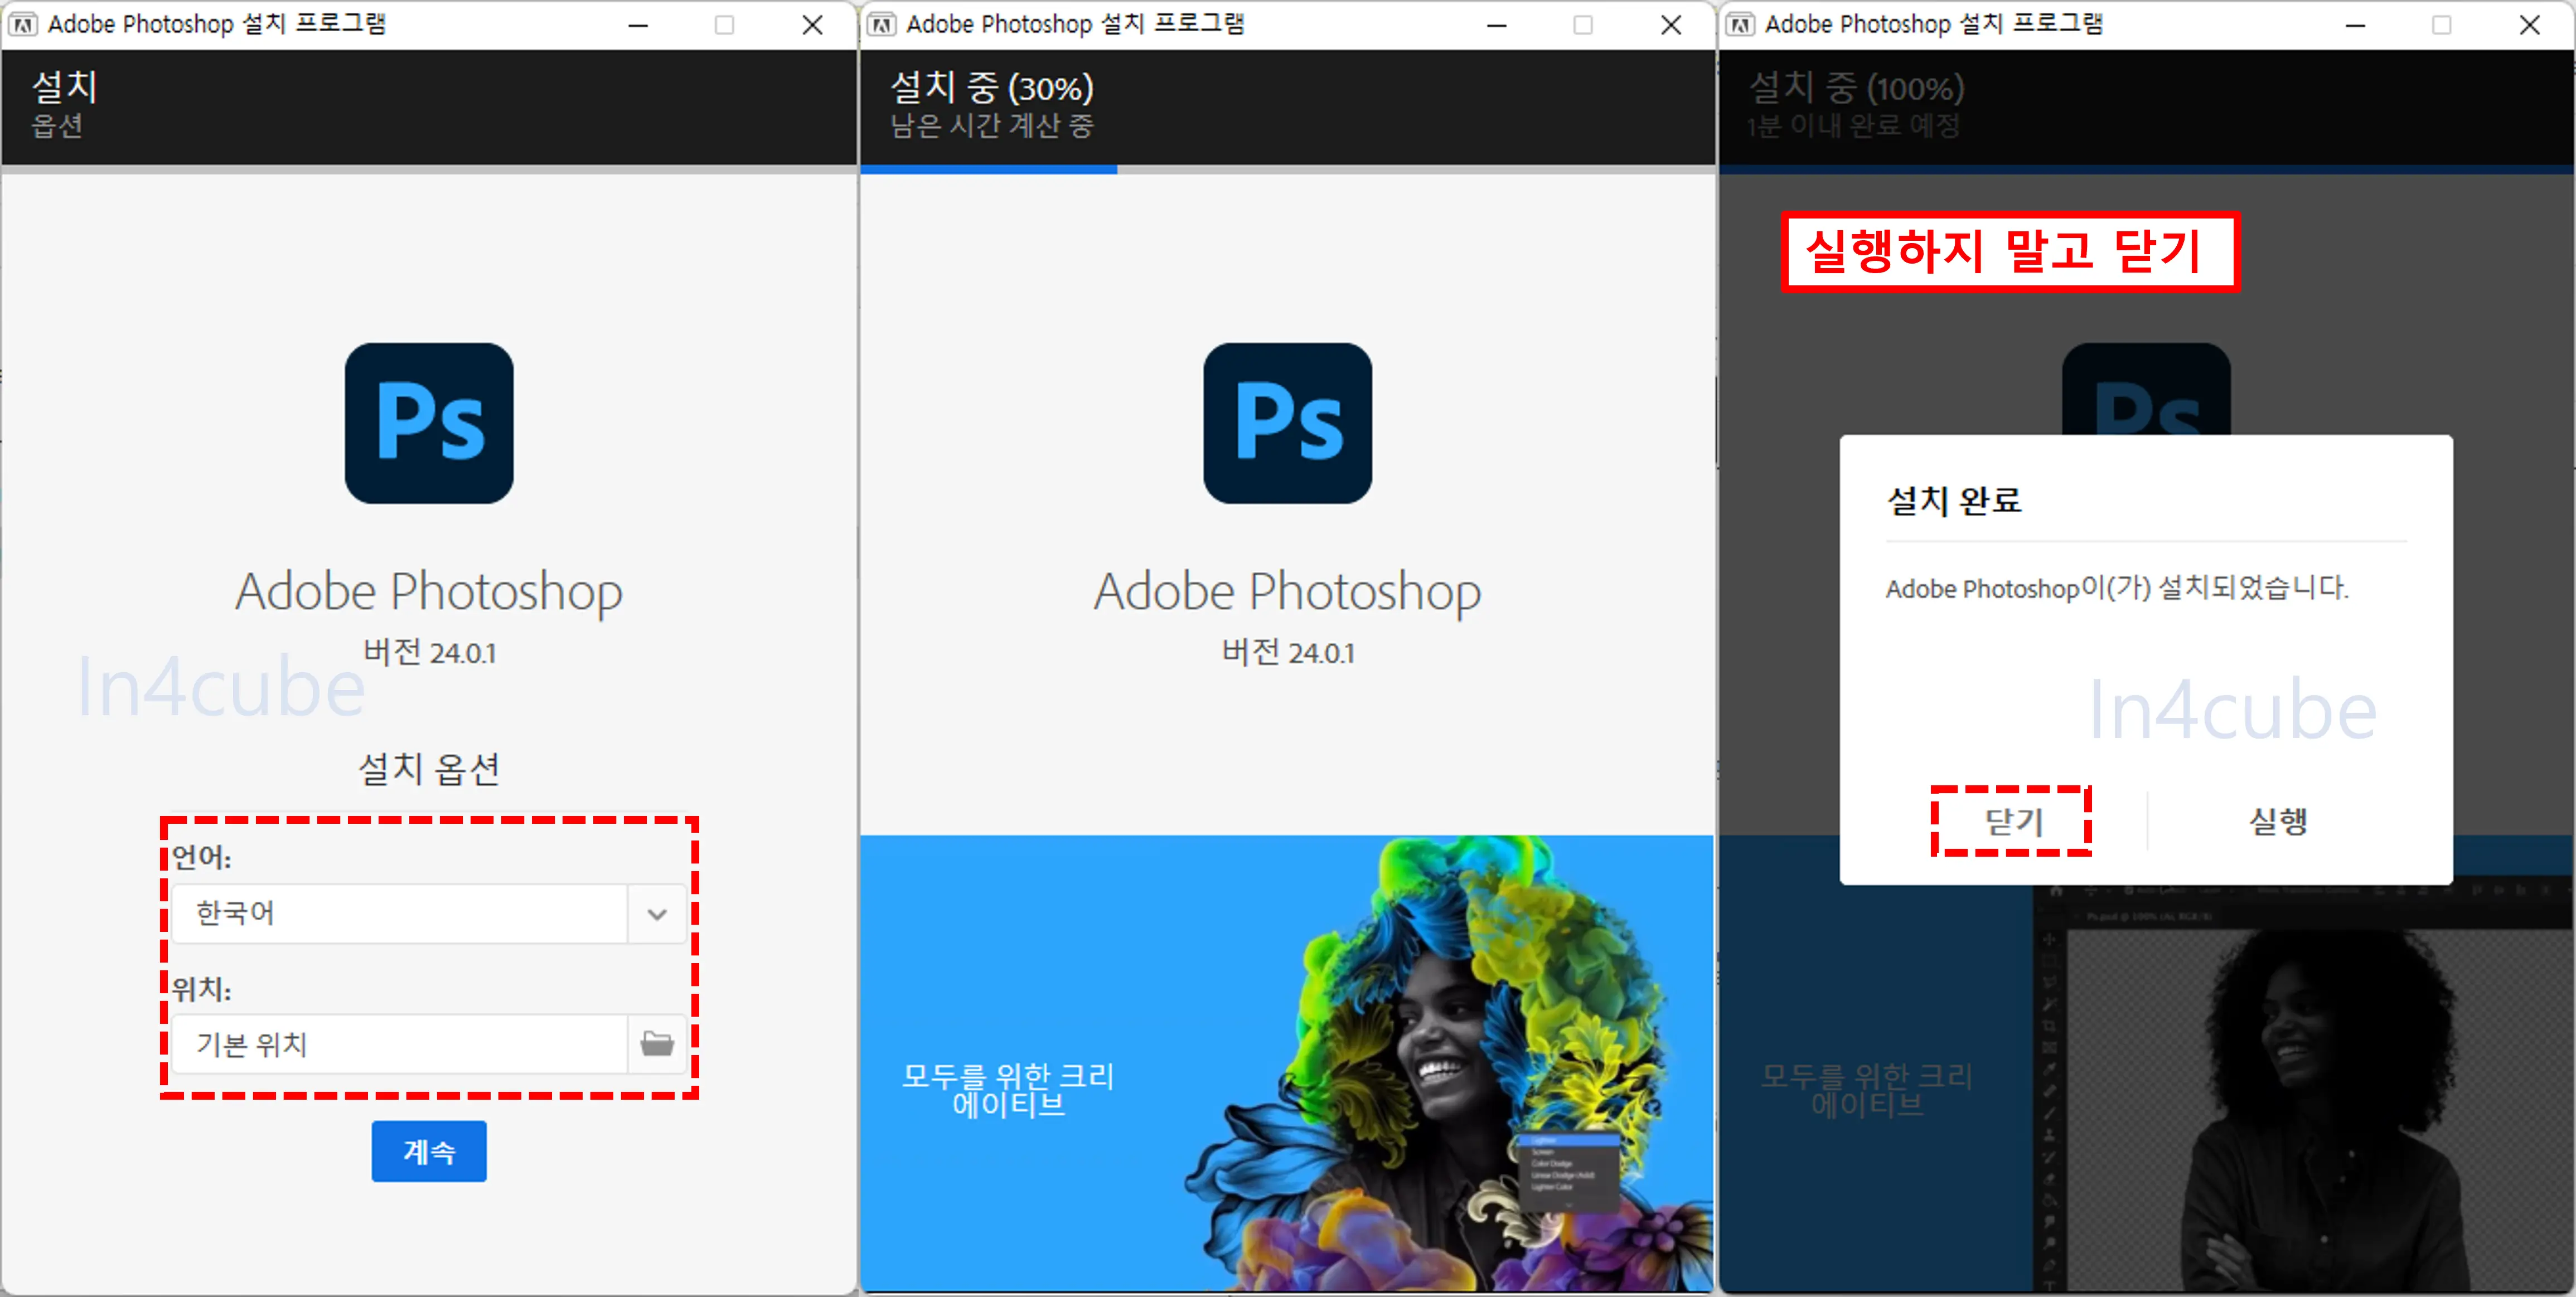Close the installation options window
Screen dimensions: 2576x1297
coord(812,25)
